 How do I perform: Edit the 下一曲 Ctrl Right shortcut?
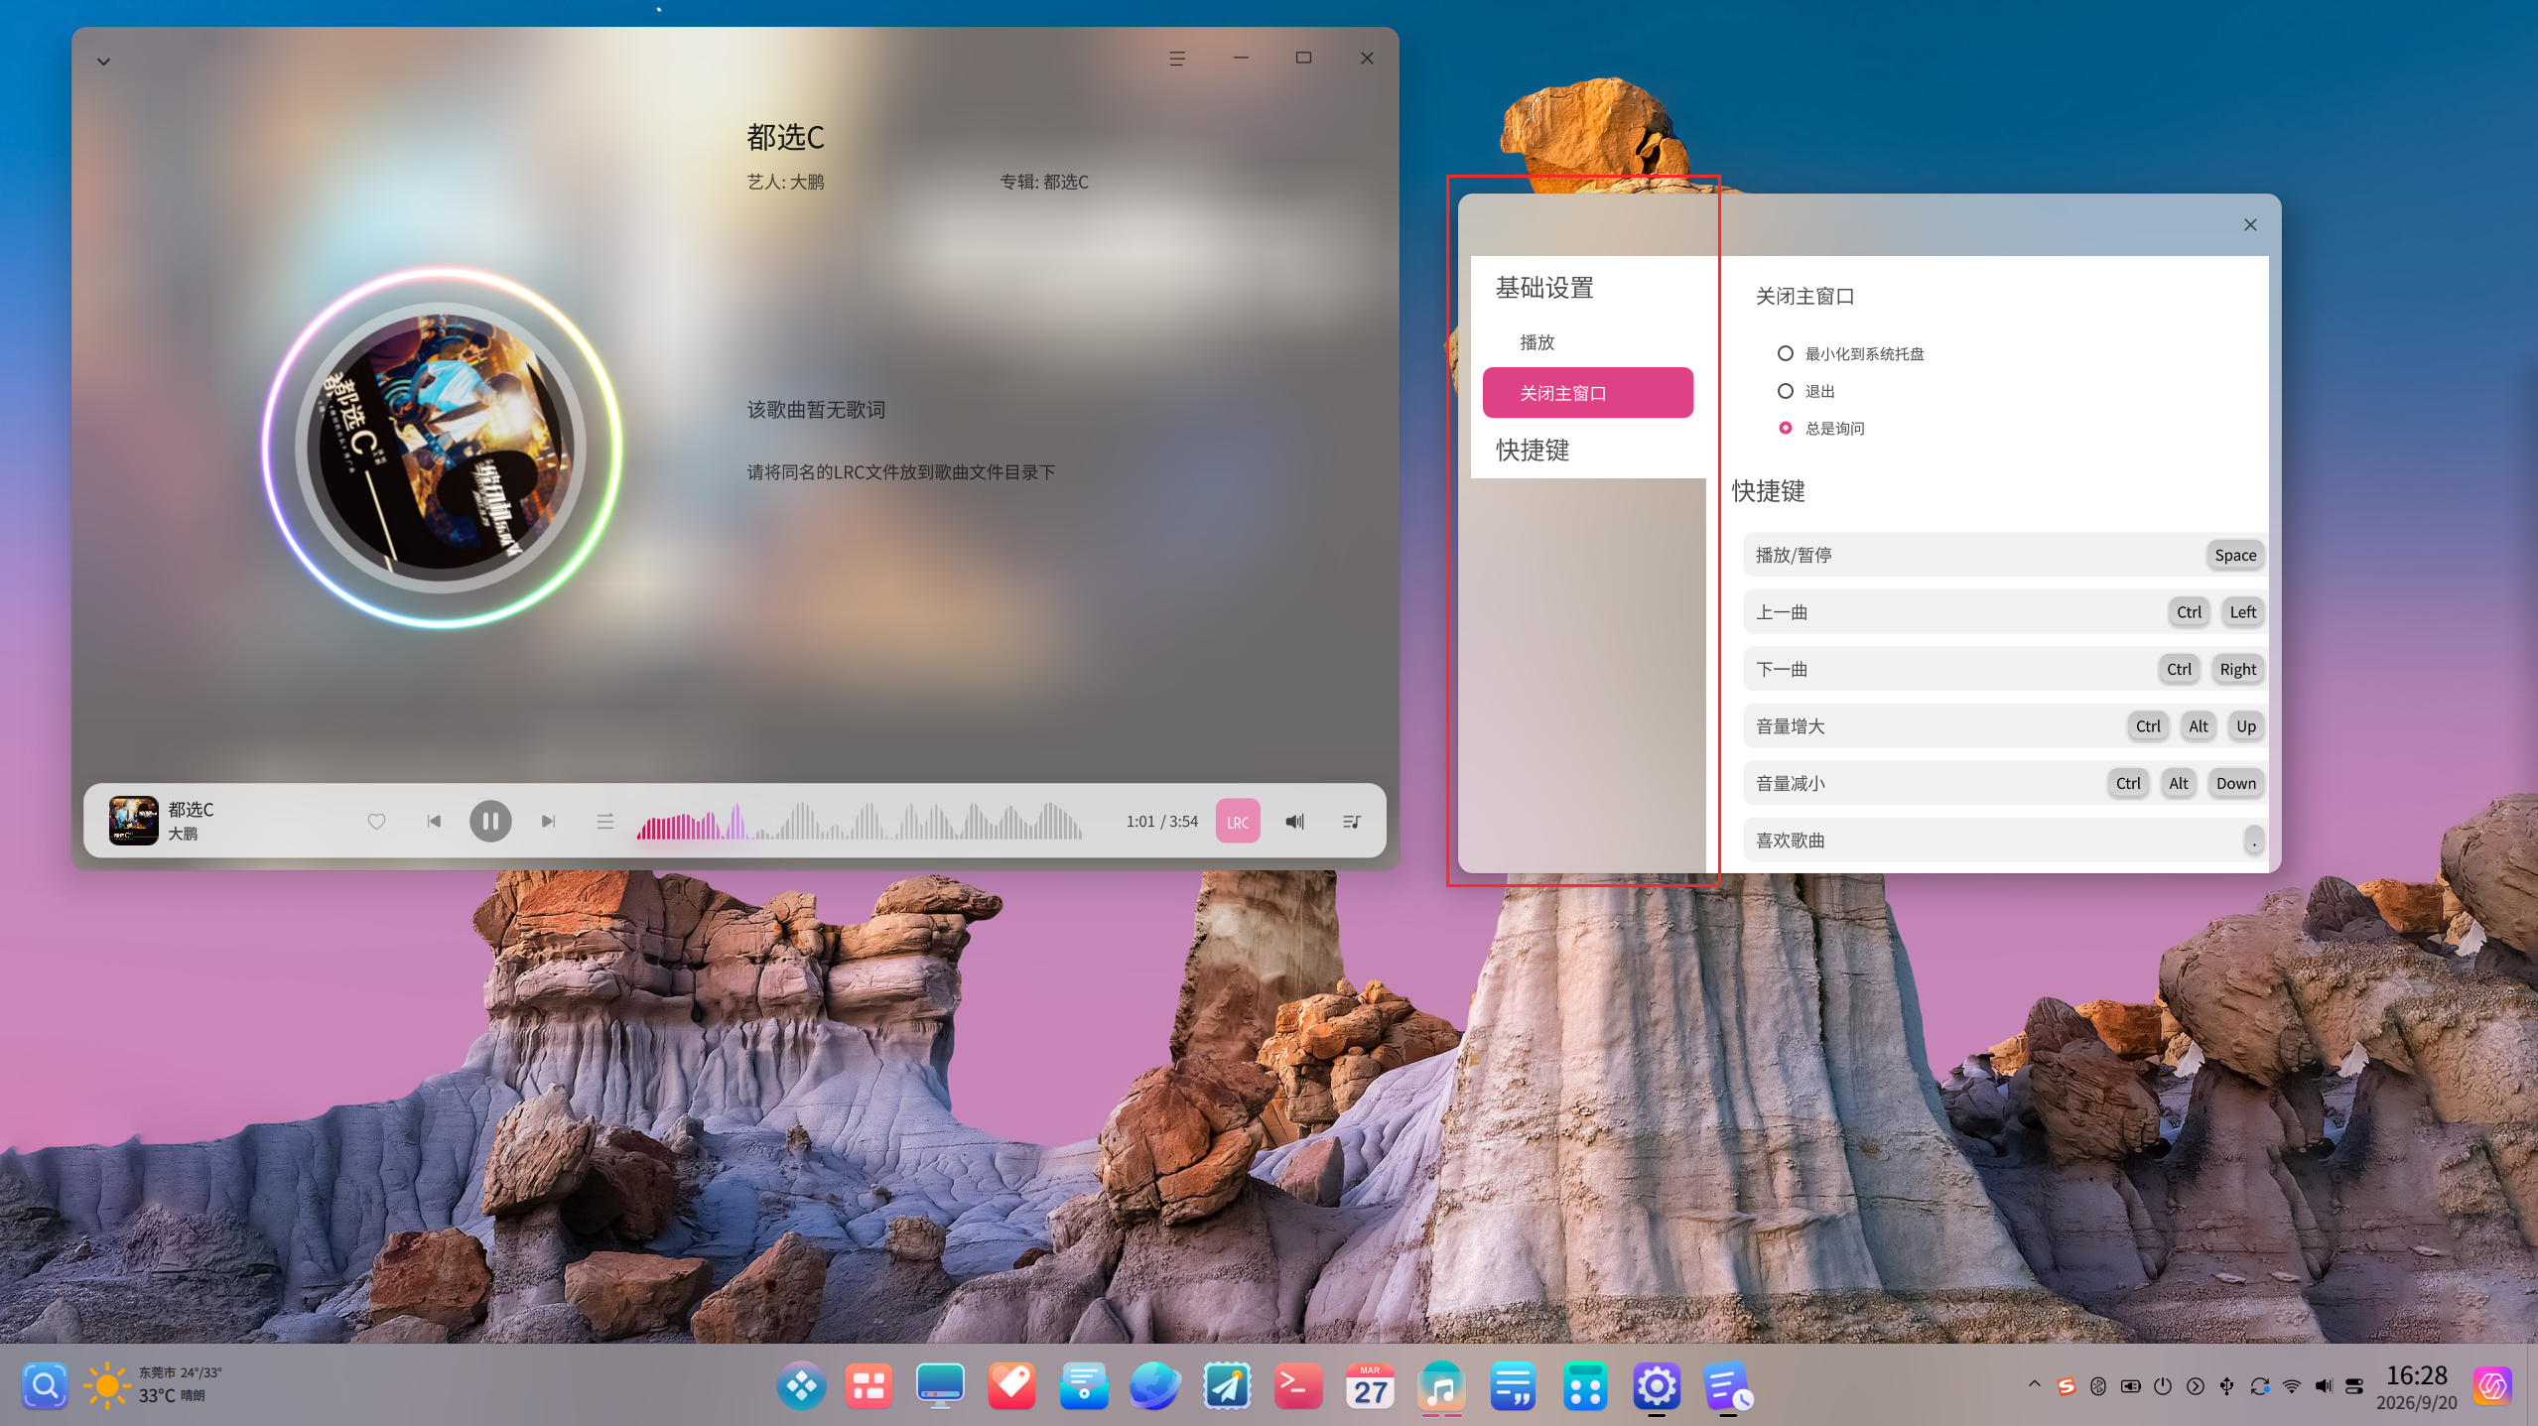(x=2208, y=669)
